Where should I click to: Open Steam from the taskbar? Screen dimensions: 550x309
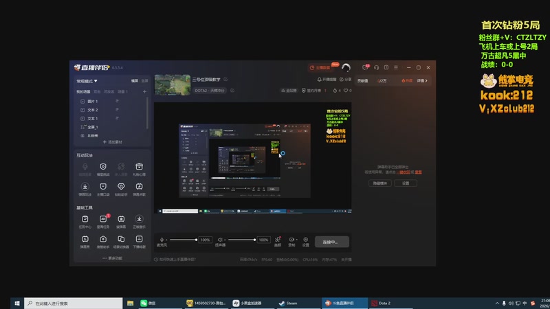pyautogui.click(x=298, y=304)
